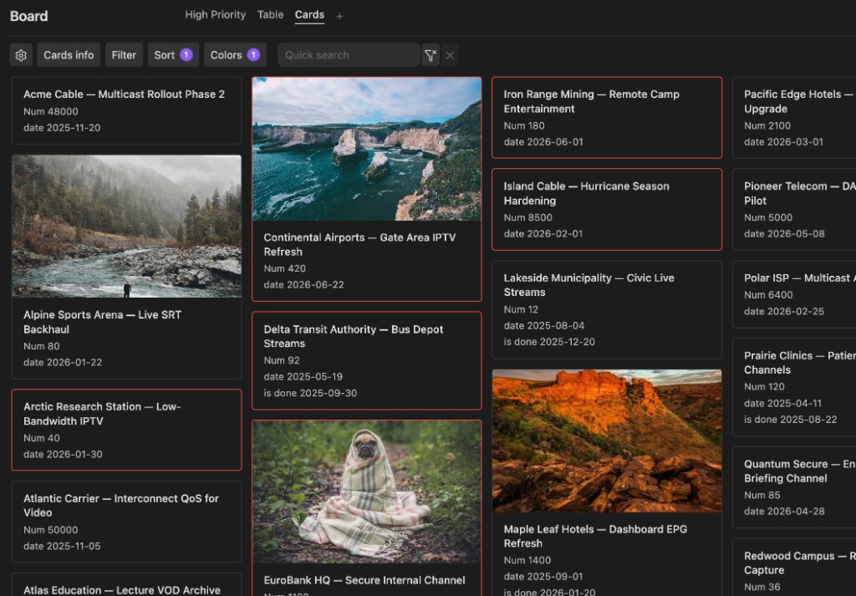
Task: Focus the Quick search field
Action: tap(349, 55)
